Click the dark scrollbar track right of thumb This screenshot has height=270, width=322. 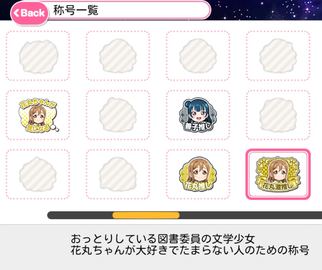tap(251, 215)
